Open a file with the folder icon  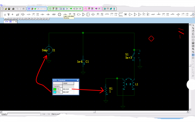coord(6,9)
